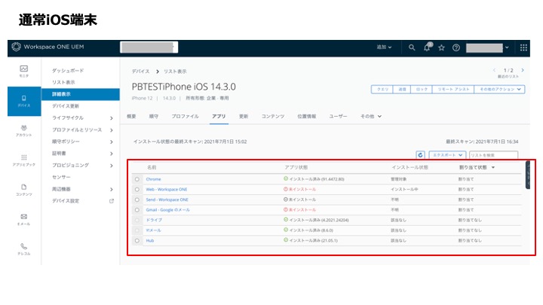543x305 pixels.
Task: Open the Telecom phone sidebar icon
Action: [x=24, y=249]
